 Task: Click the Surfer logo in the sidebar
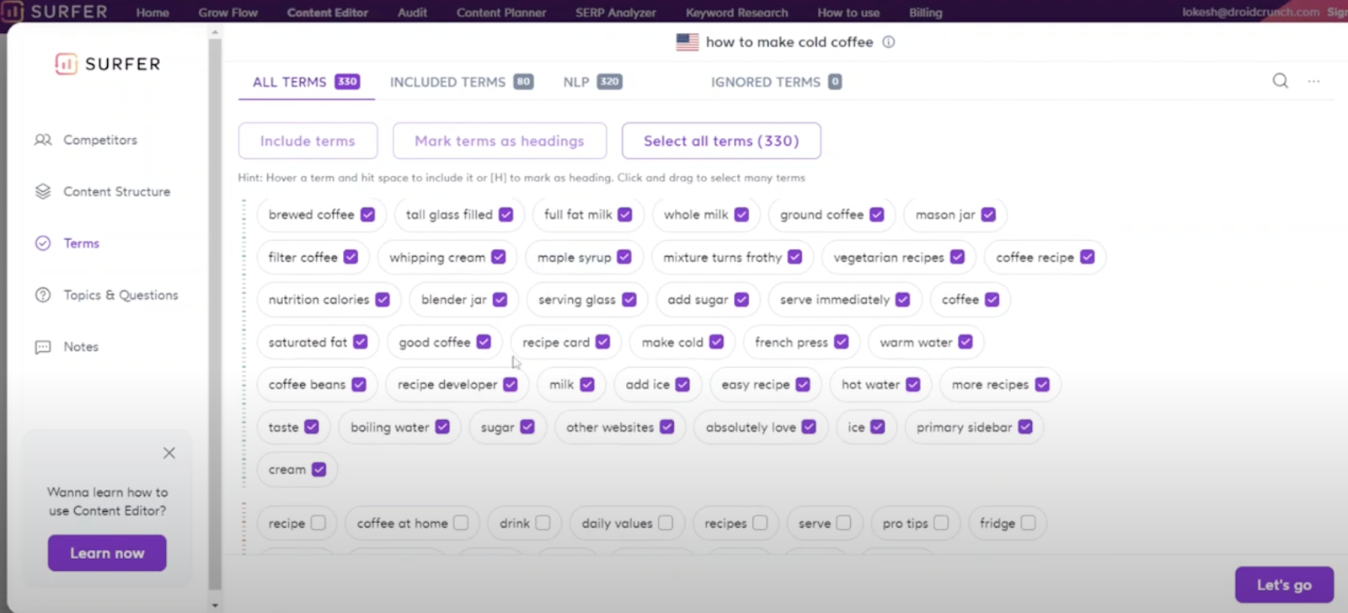point(107,64)
